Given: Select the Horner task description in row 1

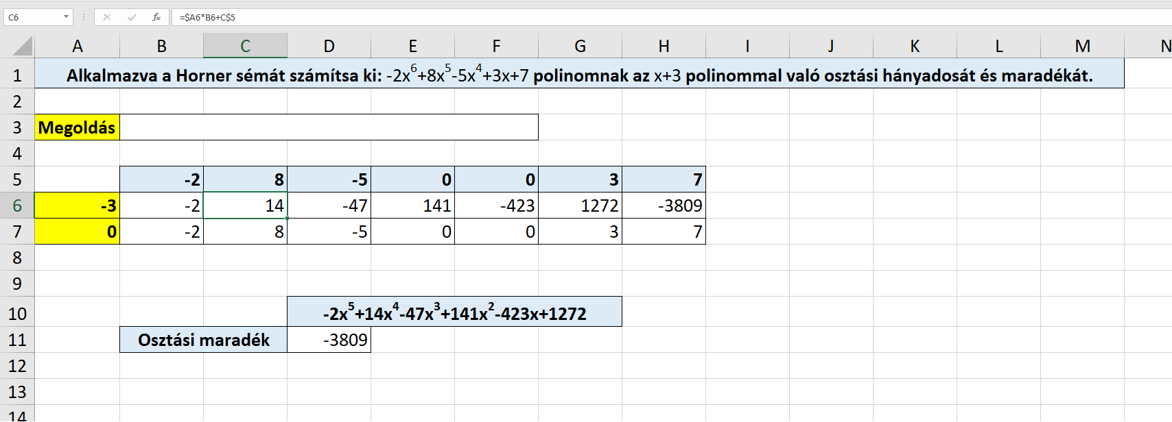Looking at the screenshot, I should [579, 75].
